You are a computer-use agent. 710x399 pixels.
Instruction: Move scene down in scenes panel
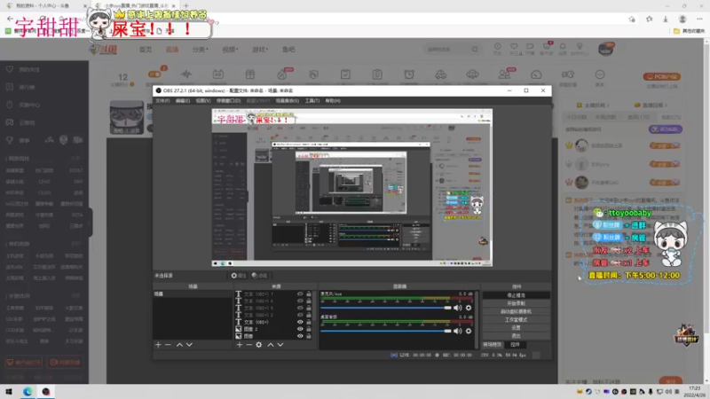pos(189,345)
